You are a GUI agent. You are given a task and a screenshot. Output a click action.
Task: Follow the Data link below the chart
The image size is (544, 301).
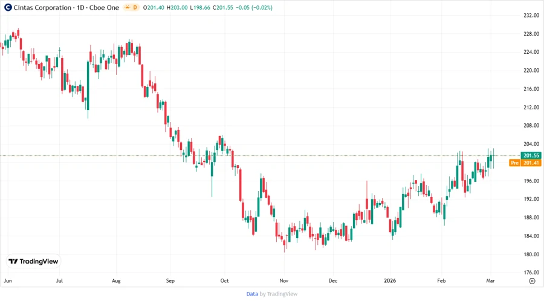coord(252,294)
